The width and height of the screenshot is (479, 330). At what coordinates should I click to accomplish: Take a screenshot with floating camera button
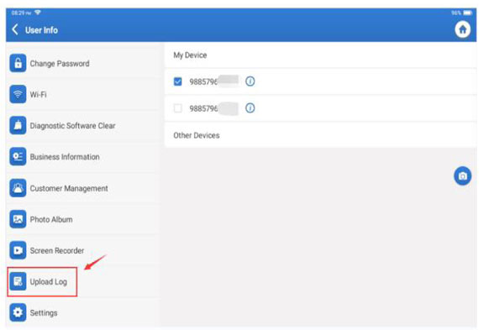coord(462,175)
